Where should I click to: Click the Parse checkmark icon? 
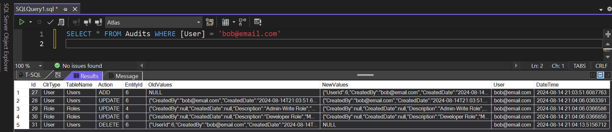pyautogui.click(x=50, y=22)
